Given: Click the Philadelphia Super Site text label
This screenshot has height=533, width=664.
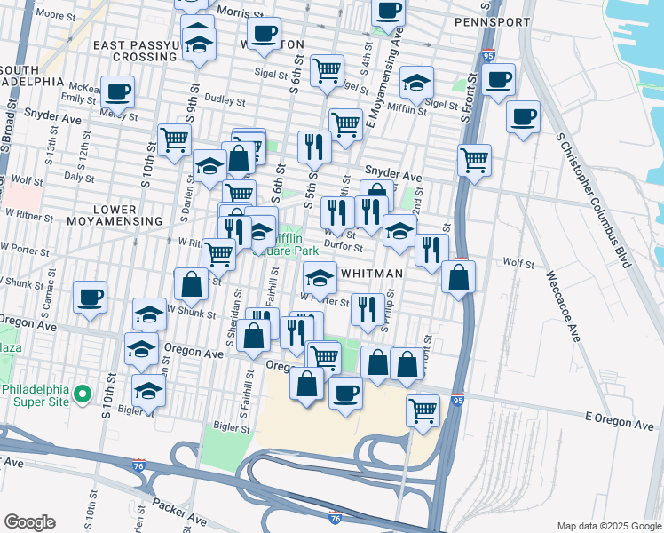Looking at the screenshot, I should [x=36, y=395].
